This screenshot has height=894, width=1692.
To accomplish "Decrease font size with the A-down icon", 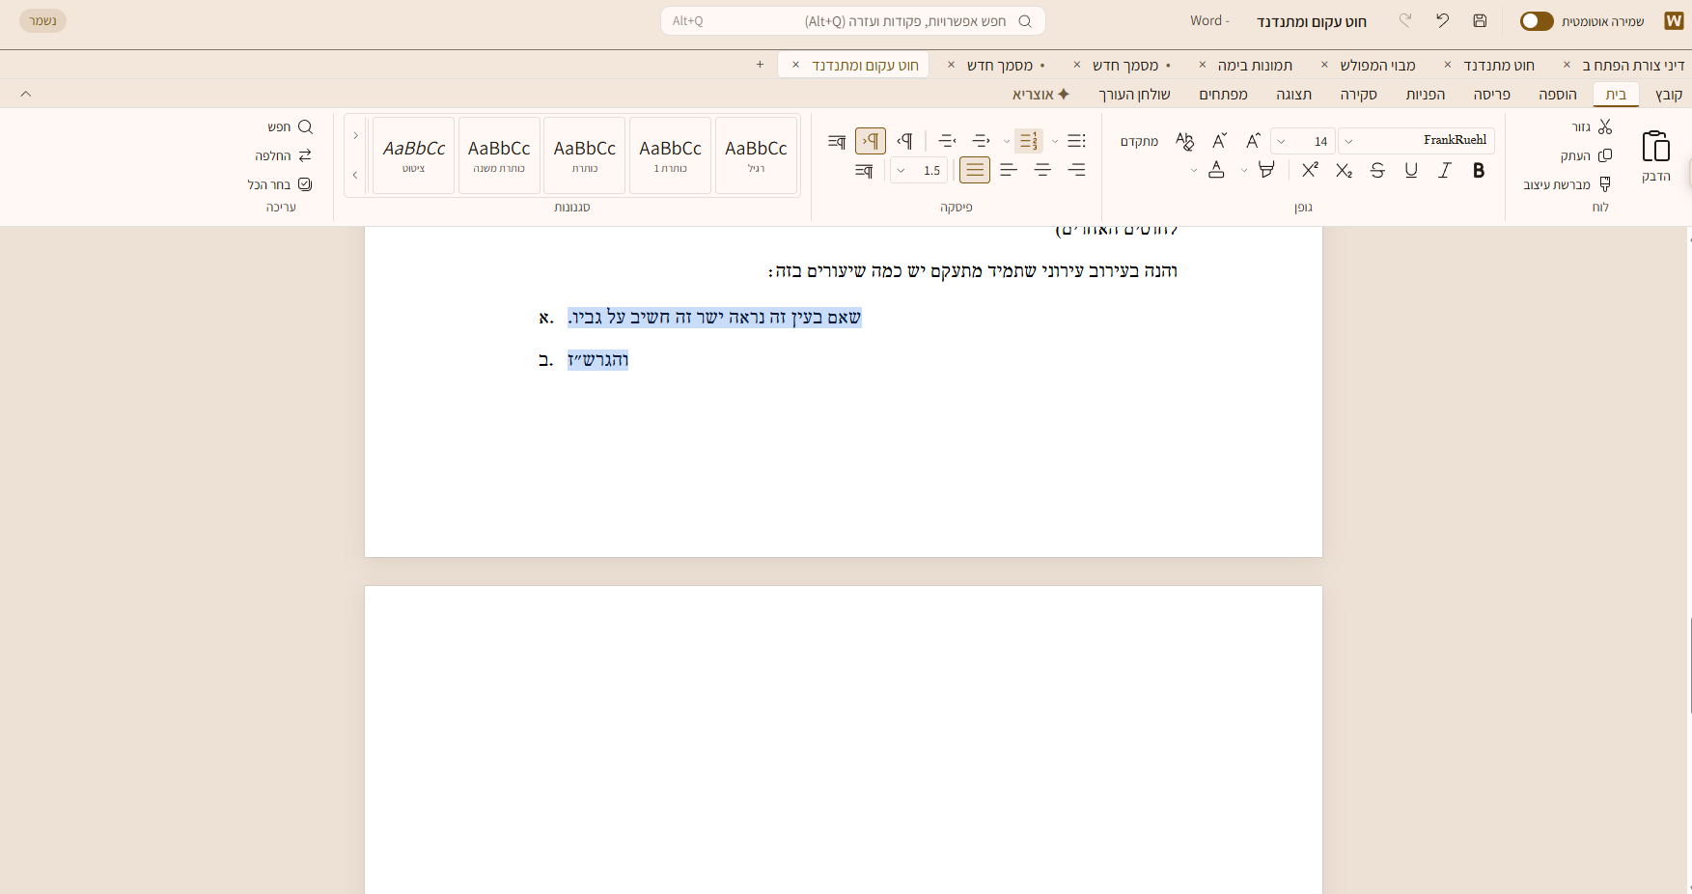I will (1219, 141).
